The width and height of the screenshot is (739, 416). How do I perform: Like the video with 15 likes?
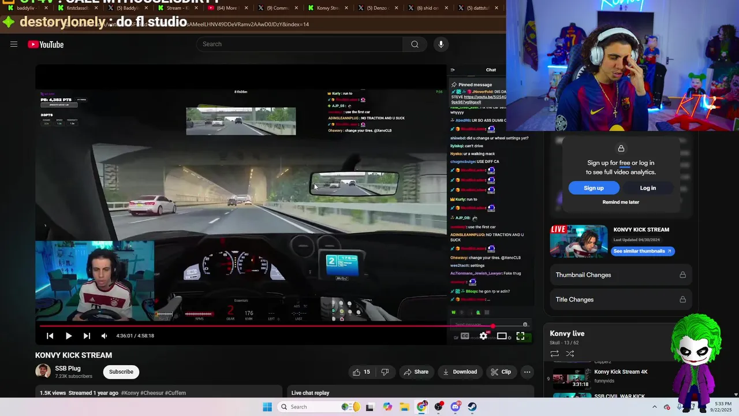[361, 372]
